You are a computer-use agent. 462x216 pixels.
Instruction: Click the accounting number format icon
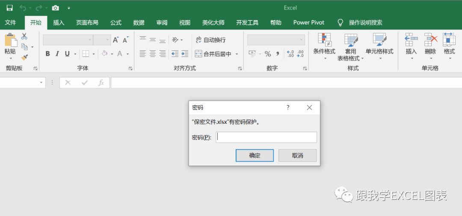252,54
